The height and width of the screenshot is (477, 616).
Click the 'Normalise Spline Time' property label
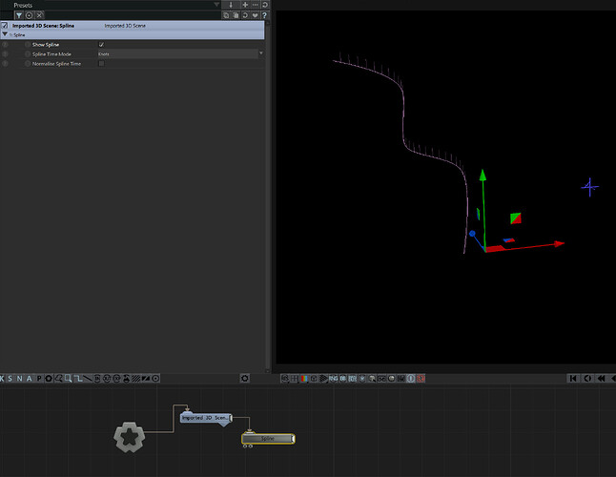tap(56, 63)
